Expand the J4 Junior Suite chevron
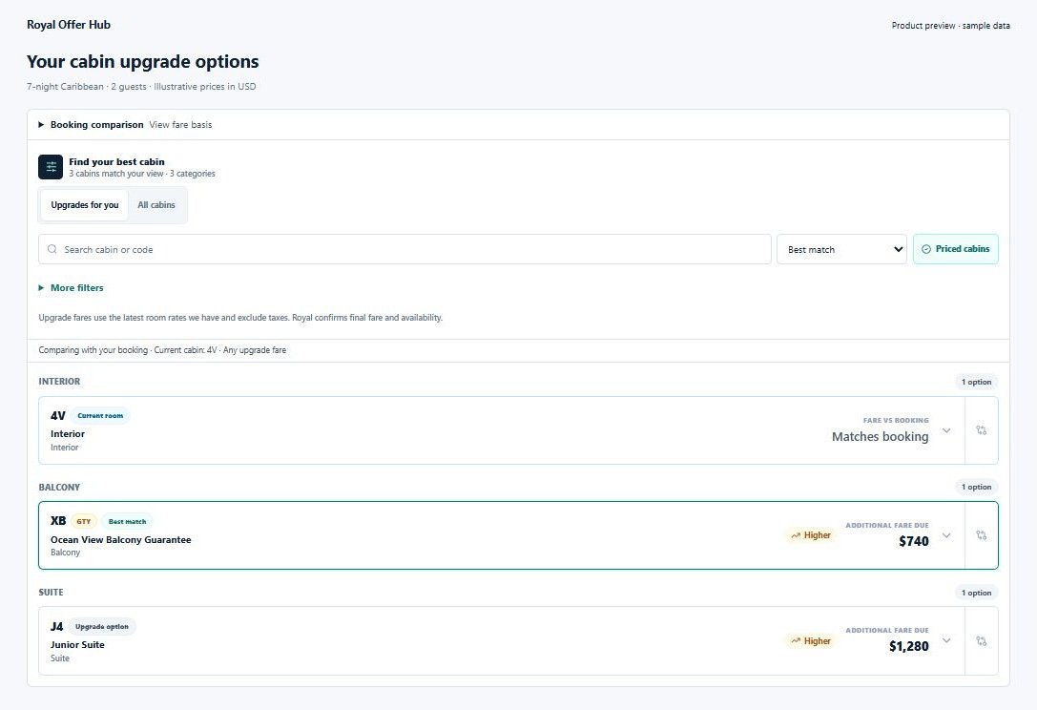This screenshot has width=1037, height=710. (x=946, y=640)
